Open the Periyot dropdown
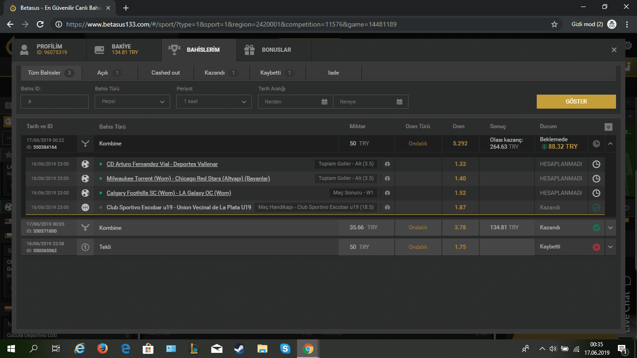637x358 pixels. tap(214, 102)
